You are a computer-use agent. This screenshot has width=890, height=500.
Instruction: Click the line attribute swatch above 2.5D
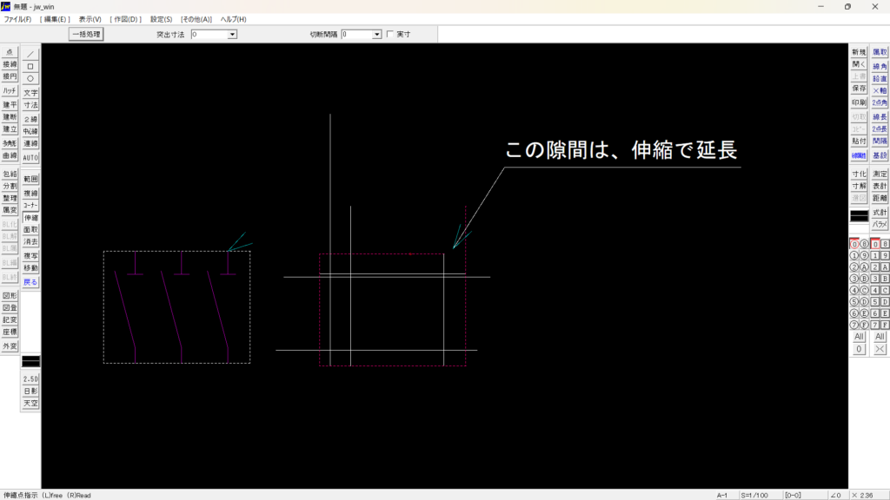pos(30,360)
